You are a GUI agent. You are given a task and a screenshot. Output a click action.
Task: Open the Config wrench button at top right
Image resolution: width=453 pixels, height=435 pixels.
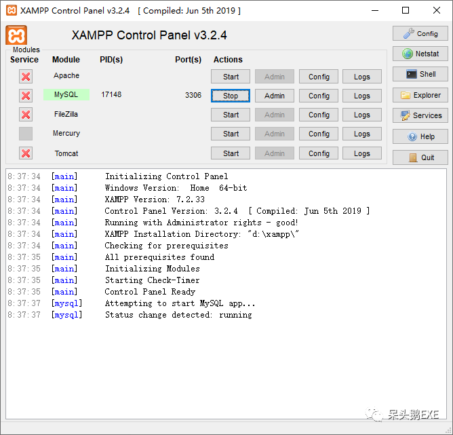(x=420, y=33)
